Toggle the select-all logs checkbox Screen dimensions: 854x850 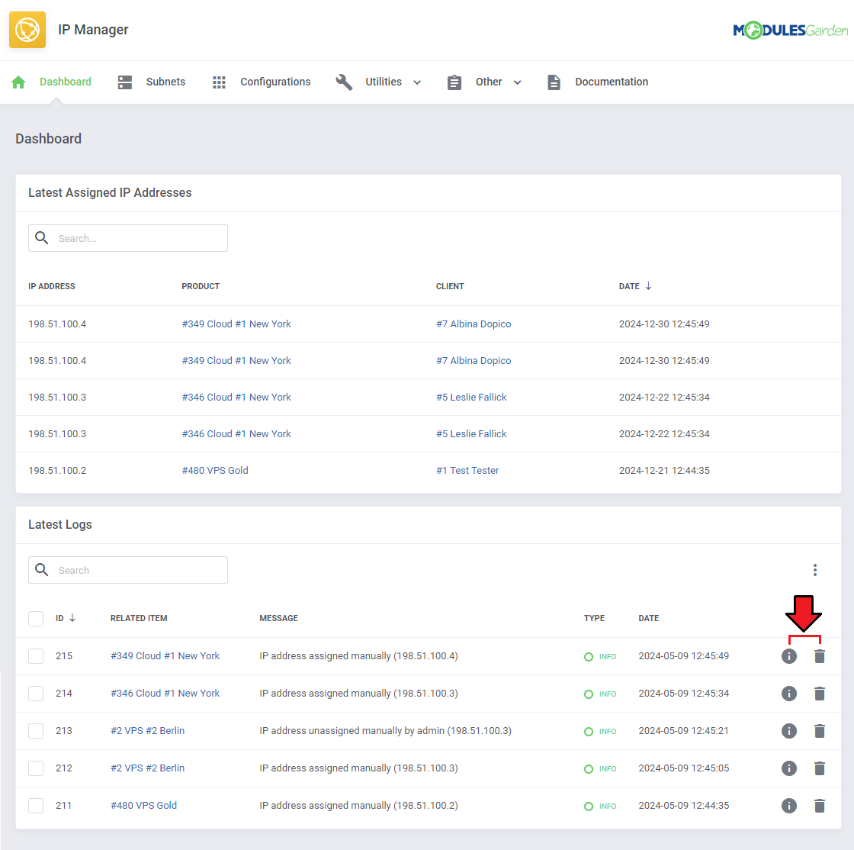pyautogui.click(x=36, y=619)
